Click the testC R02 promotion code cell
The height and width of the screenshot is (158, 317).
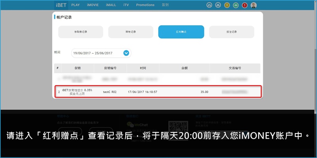point(110,92)
